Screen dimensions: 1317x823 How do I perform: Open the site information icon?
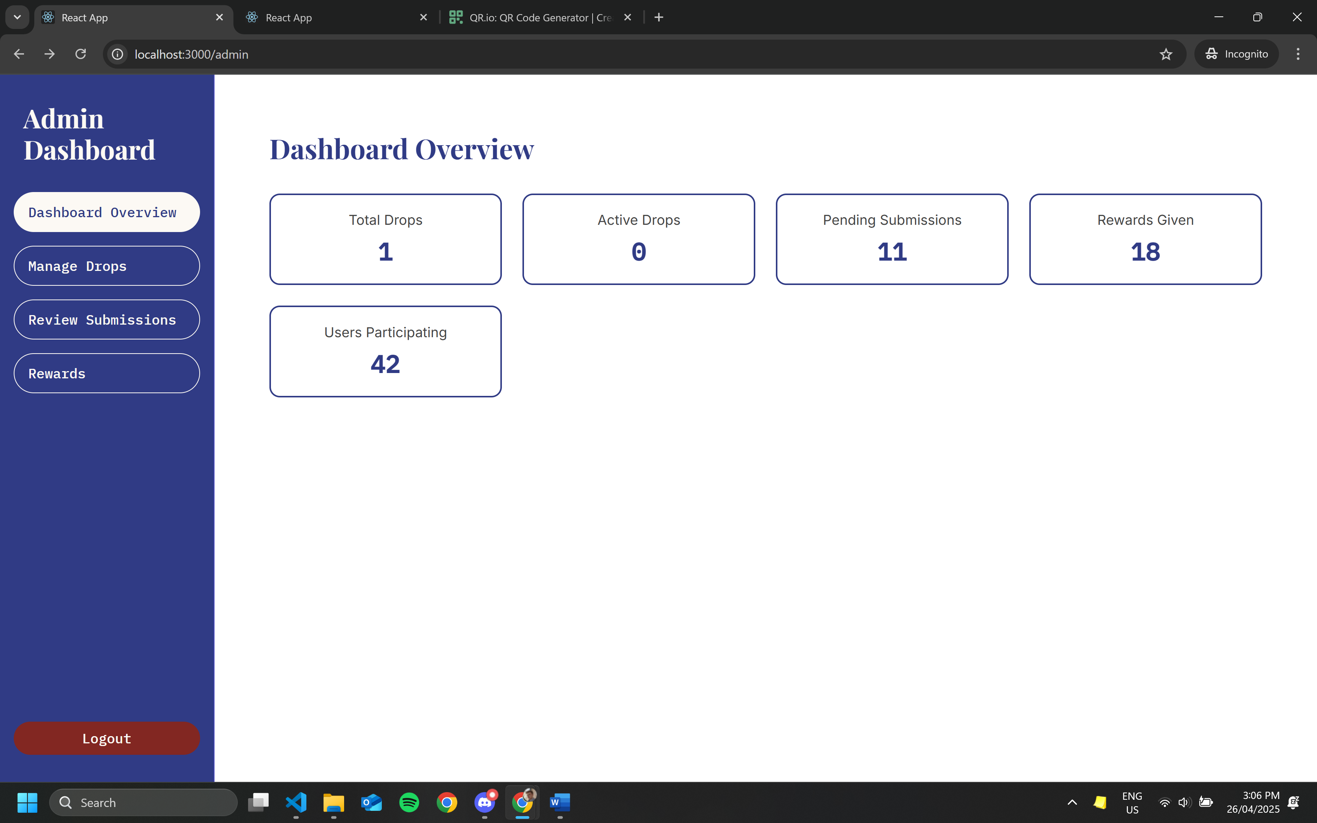pyautogui.click(x=117, y=54)
